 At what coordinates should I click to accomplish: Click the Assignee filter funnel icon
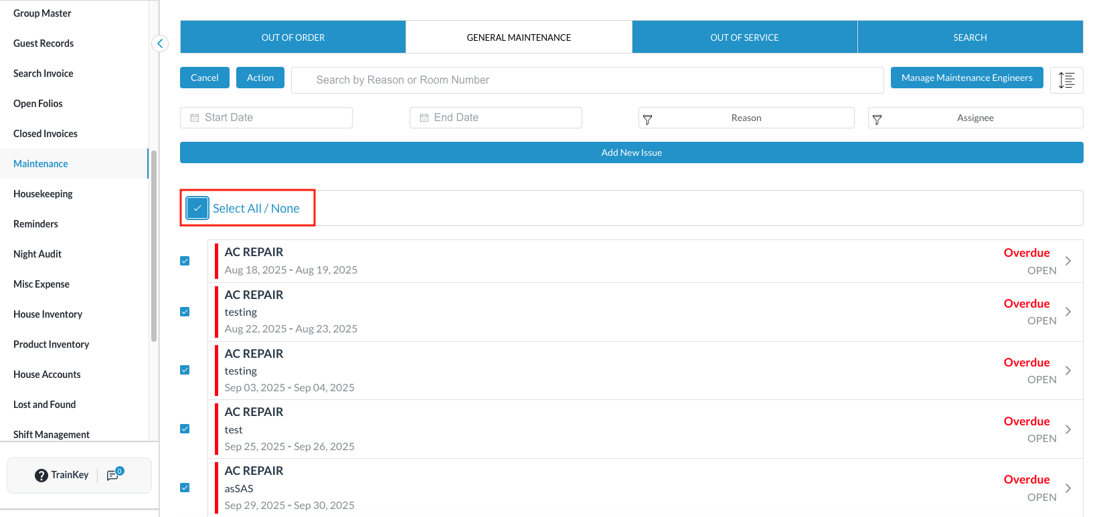[877, 119]
